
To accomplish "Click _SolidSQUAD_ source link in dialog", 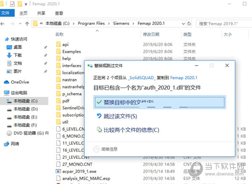I will 142,78.
